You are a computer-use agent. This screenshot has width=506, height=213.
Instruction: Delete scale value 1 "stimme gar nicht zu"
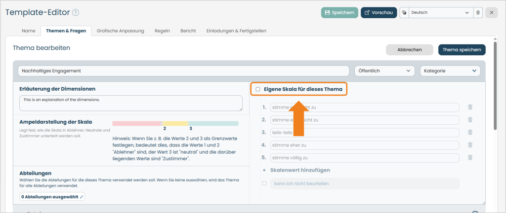click(470, 107)
